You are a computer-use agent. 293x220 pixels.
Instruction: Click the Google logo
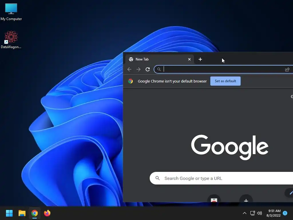(x=230, y=148)
